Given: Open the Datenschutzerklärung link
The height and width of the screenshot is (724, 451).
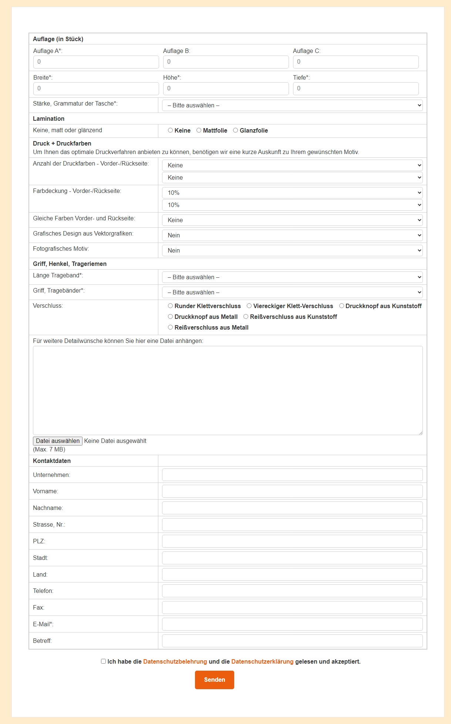Looking at the screenshot, I should (x=262, y=661).
